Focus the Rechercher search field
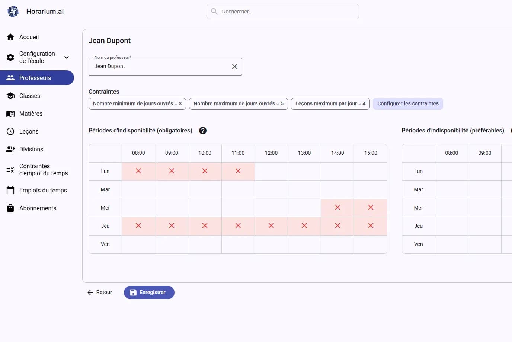This screenshot has height=342, width=512. [x=287, y=12]
